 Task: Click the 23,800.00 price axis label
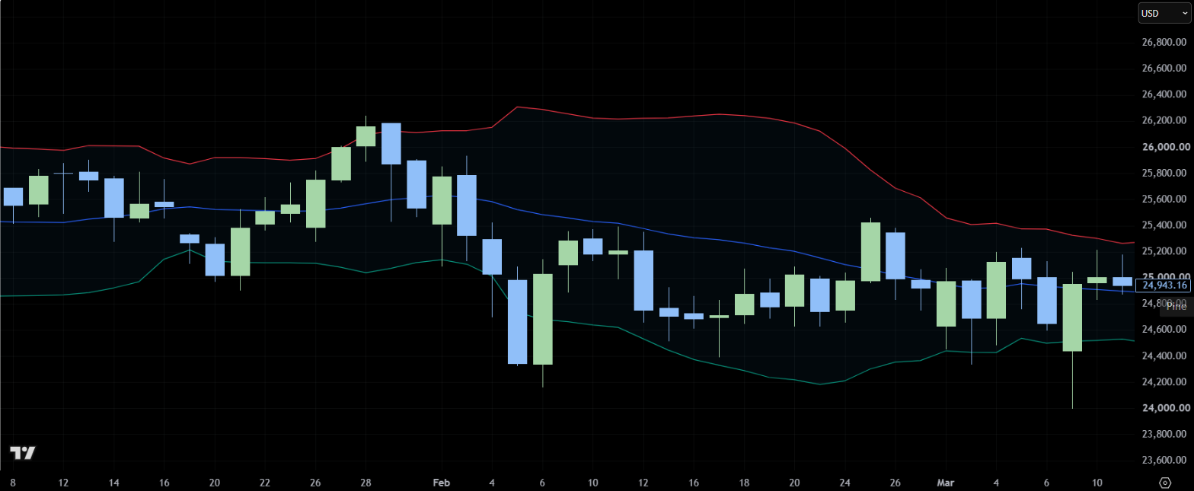(x=1165, y=435)
